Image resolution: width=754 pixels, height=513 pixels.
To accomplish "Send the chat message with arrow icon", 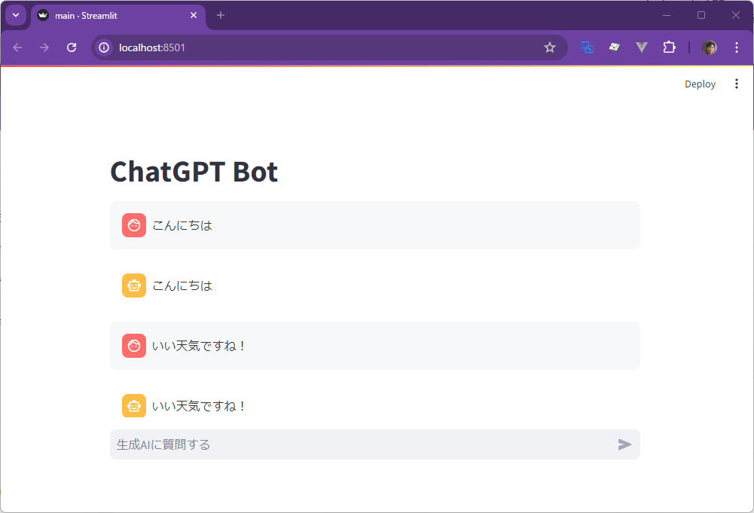I will tap(624, 444).
